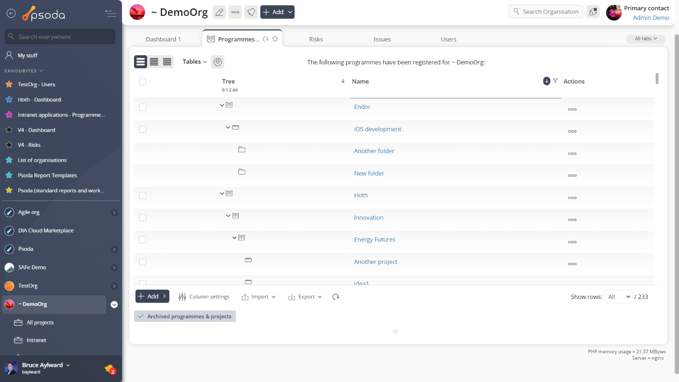Viewport: 679px width, 382px height.
Task: Switch to the Issues tab
Action: click(x=382, y=39)
